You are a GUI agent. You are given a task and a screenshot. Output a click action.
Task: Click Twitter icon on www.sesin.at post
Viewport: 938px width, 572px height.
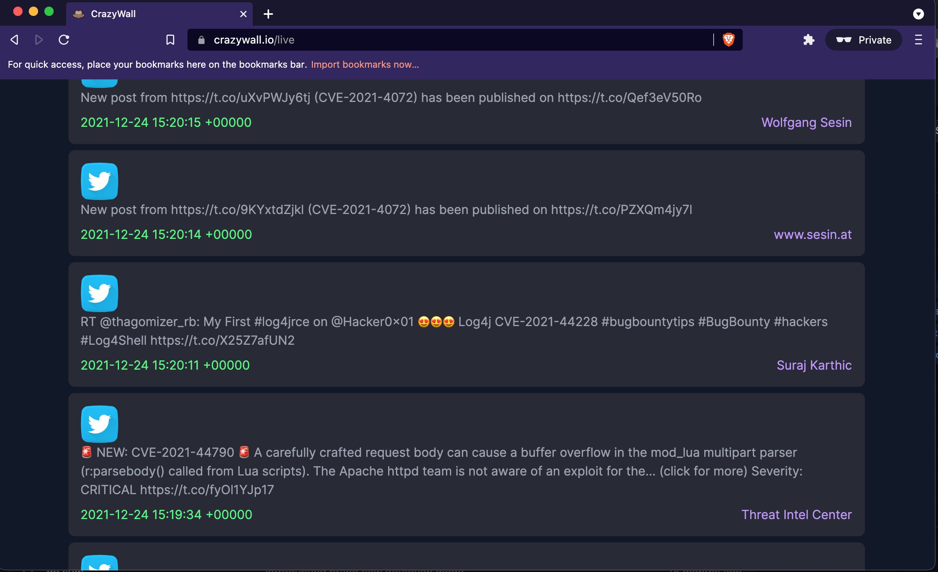pyautogui.click(x=100, y=181)
